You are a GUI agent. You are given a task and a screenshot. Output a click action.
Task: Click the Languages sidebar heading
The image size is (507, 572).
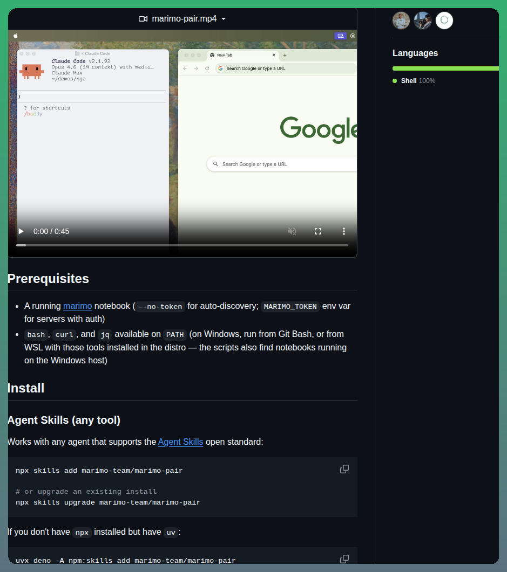click(x=415, y=53)
